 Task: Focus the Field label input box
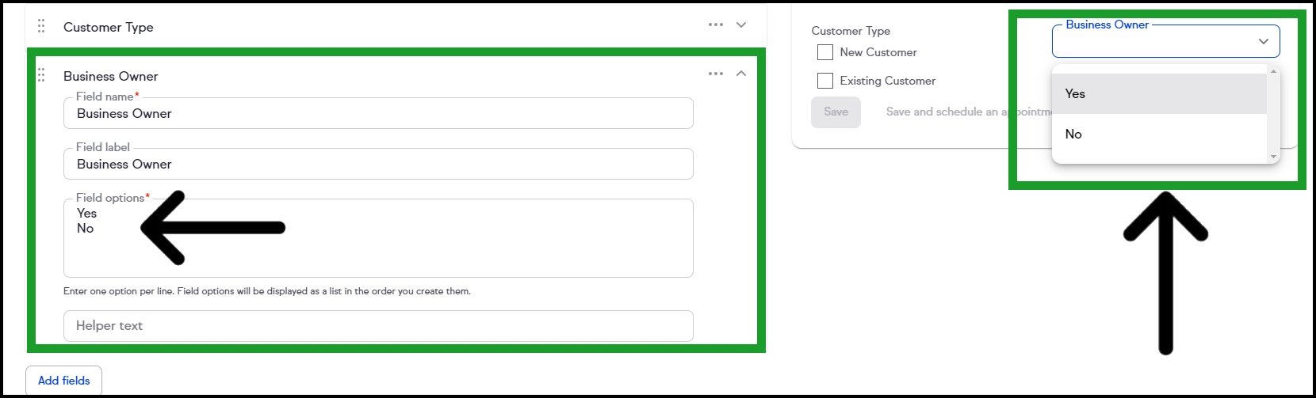378,164
